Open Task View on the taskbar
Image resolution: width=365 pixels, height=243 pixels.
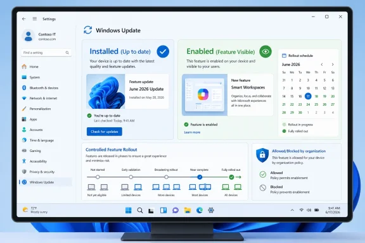tap(151, 211)
